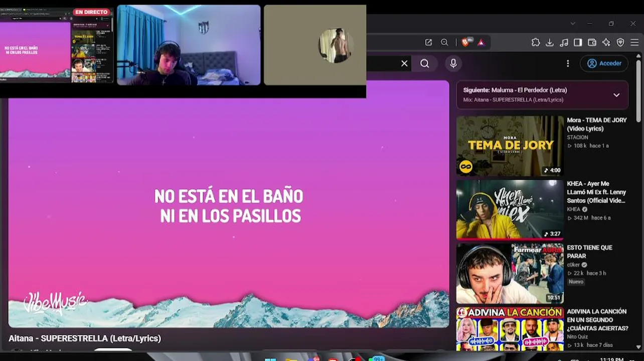Click the '22 k hace 3 h' view count
Screen dimensions: 644x361
[x=587, y=273]
